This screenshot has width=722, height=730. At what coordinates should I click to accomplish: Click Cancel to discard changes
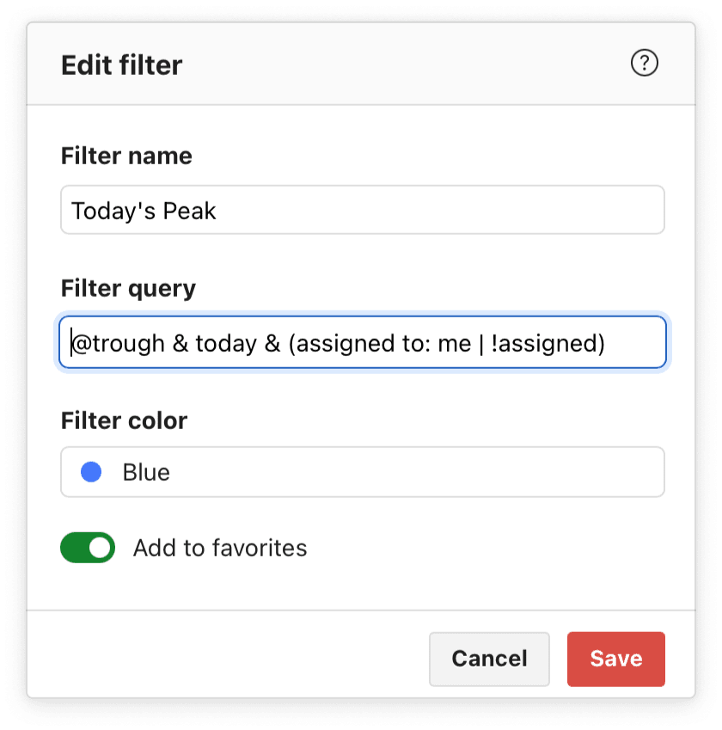point(489,659)
